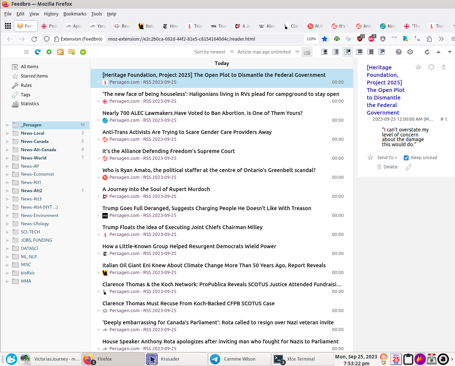Click the refresh all feeds icon
The width and height of the screenshot is (455, 366).
38,52
